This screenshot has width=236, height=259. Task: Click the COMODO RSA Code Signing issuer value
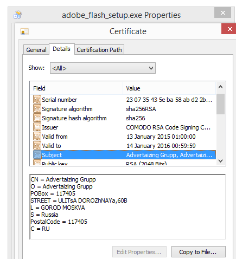(x=168, y=127)
